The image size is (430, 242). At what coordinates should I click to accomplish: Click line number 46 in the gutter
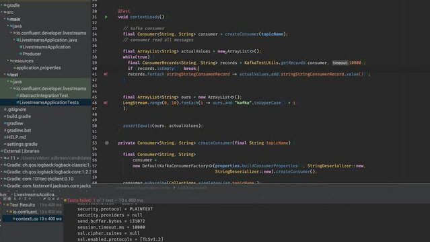pos(94,103)
